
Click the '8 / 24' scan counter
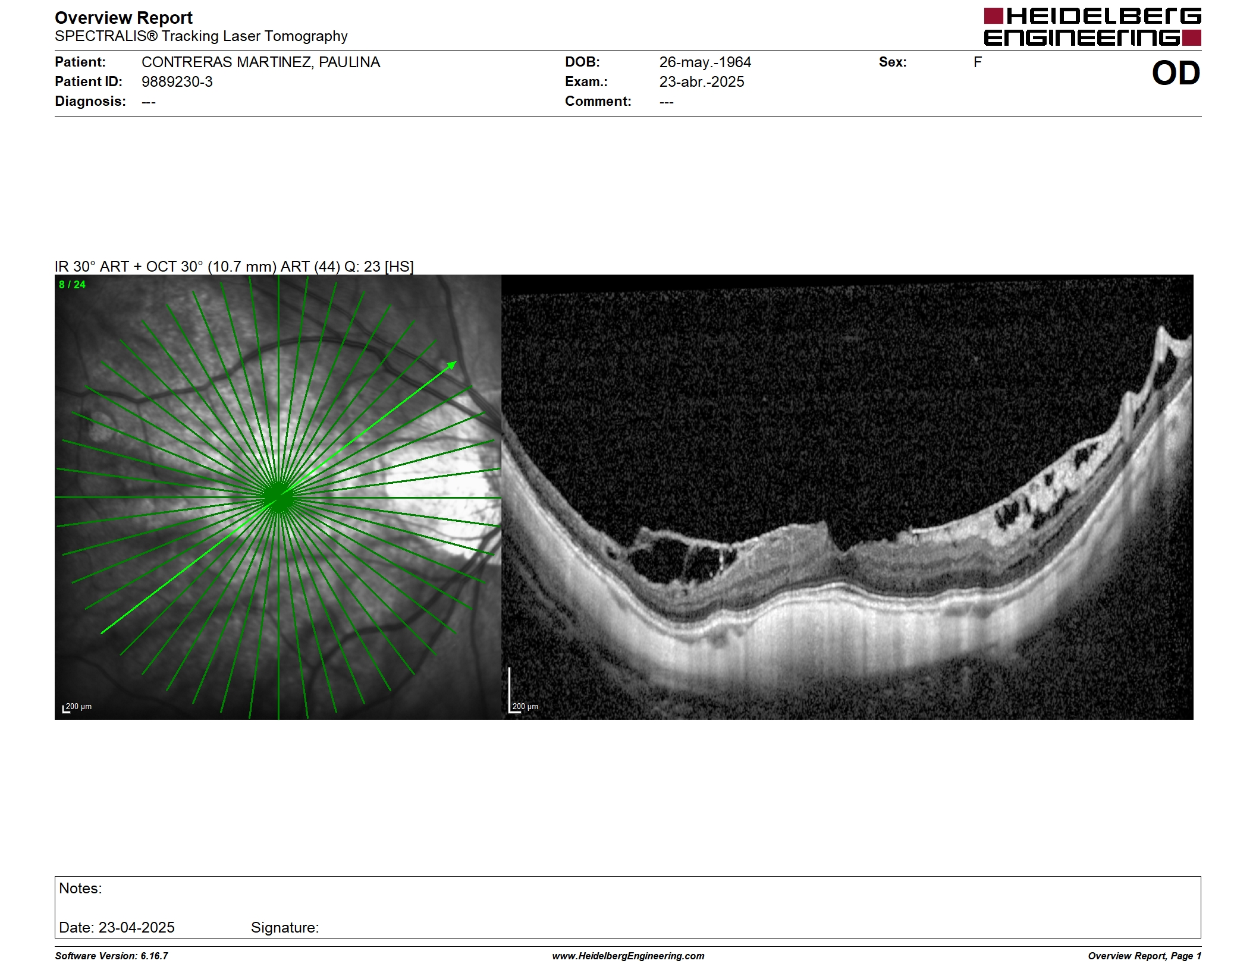72,285
